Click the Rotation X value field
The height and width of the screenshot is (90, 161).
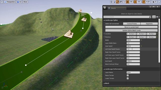click(x=131, y=37)
